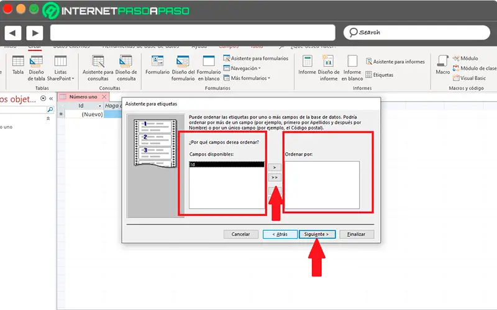Click inside the Ordenar por list box
Screen dimensions: 497x310
click(322, 185)
